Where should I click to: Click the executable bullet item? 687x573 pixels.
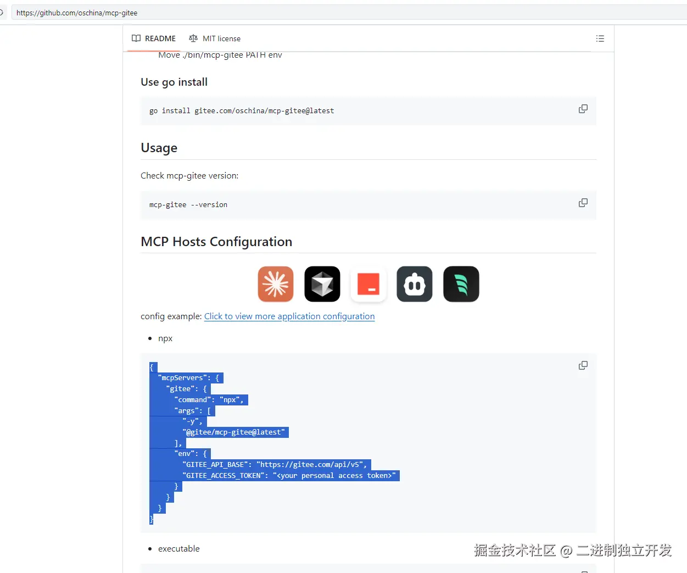tap(179, 549)
